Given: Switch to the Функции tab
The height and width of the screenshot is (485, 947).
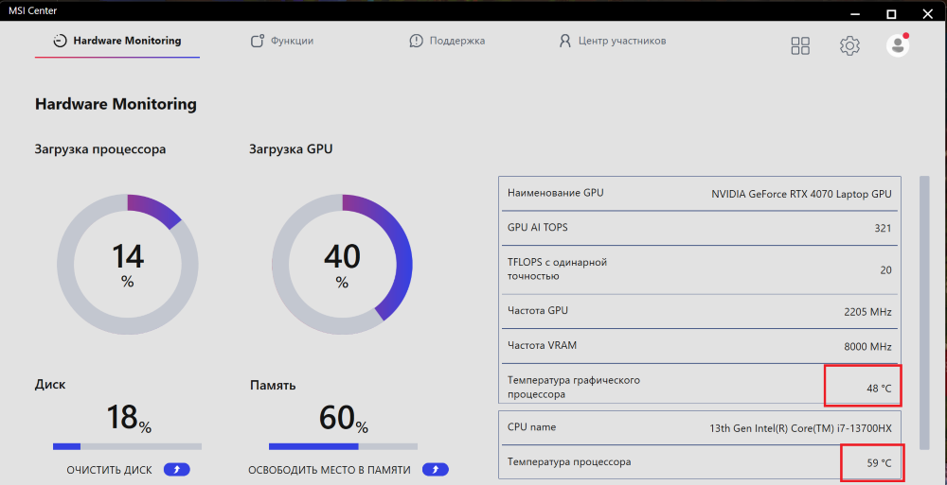Looking at the screenshot, I should point(282,41).
